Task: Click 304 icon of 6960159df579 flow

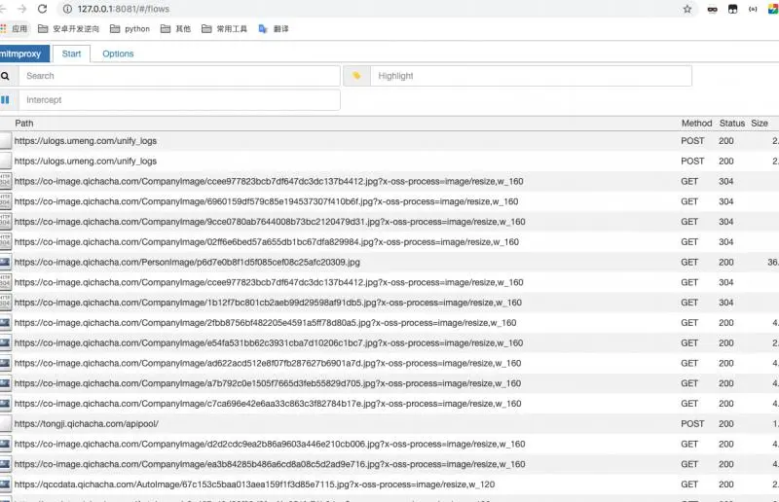Action: (5, 201)
